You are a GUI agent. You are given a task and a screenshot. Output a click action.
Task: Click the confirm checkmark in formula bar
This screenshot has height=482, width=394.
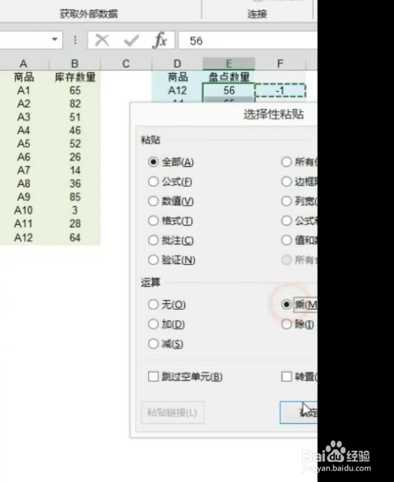point(131,40)
